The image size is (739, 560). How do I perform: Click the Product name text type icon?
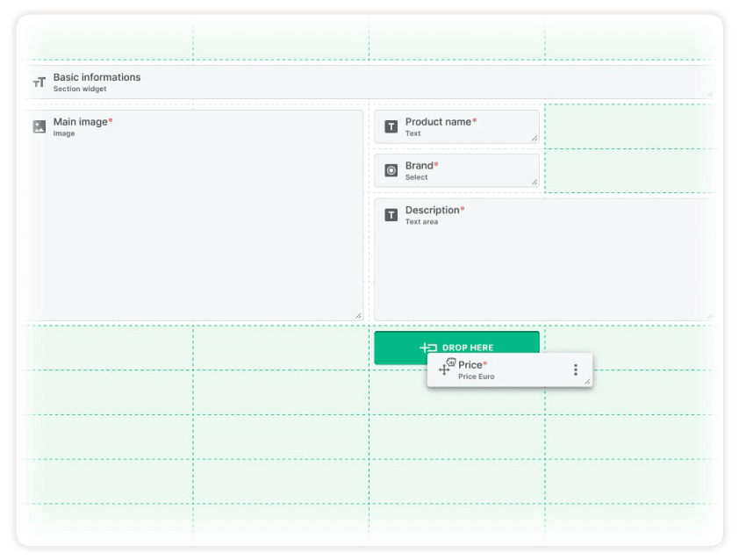[x=391, y=126]
